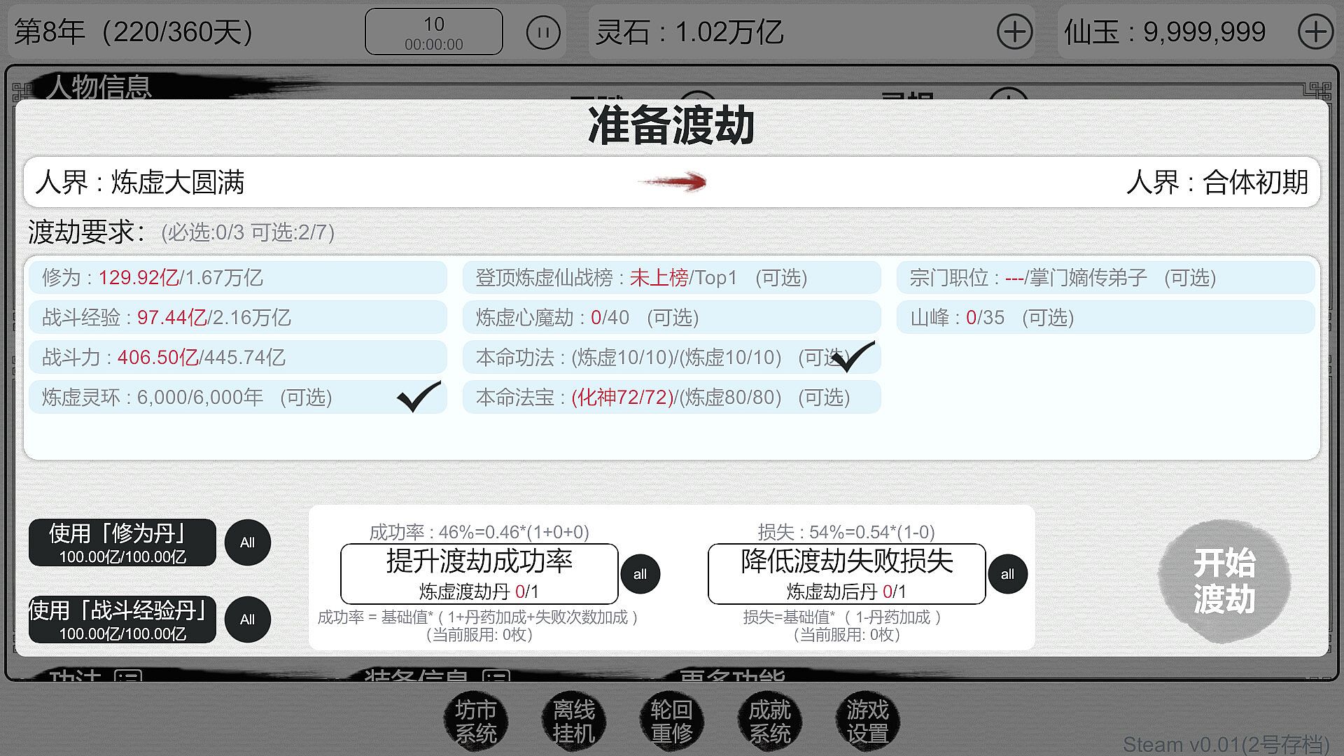This screenshot has height=756, width=1344.
Task: Click the 使用「战斗经验丹」 button
Action: (122, 619)
